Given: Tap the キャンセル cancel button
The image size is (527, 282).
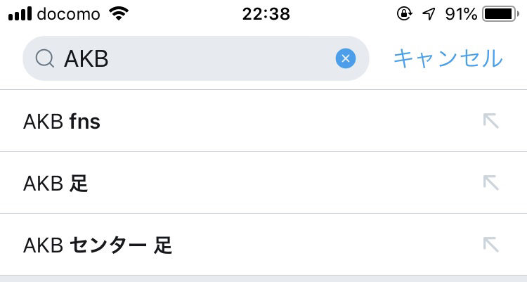Looking at the screenshot, I should (x=448, y=58).
